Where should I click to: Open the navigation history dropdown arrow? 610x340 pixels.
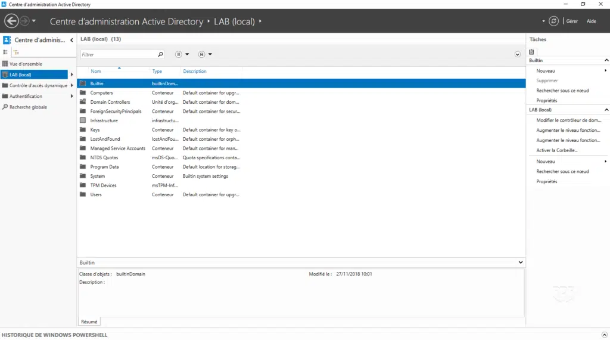tap(34, 21)
